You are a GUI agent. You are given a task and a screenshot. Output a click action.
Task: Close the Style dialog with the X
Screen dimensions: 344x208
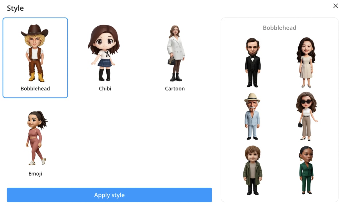pos(335,6)
